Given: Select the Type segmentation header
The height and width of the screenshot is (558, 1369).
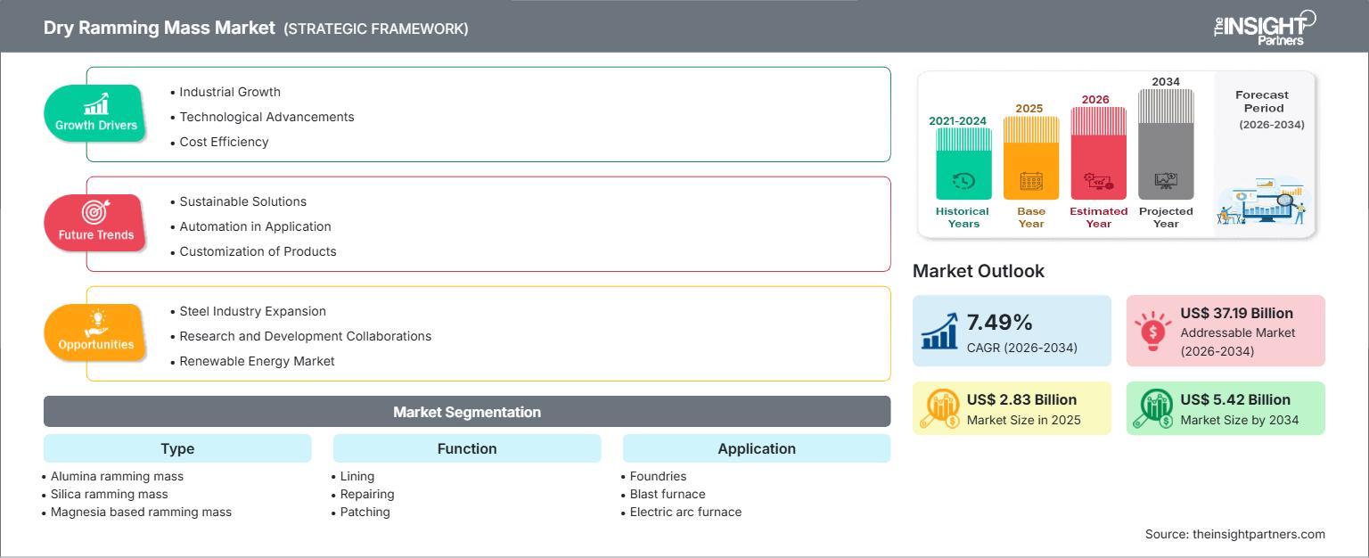Looking at the screenshot, I should point(177,448).
